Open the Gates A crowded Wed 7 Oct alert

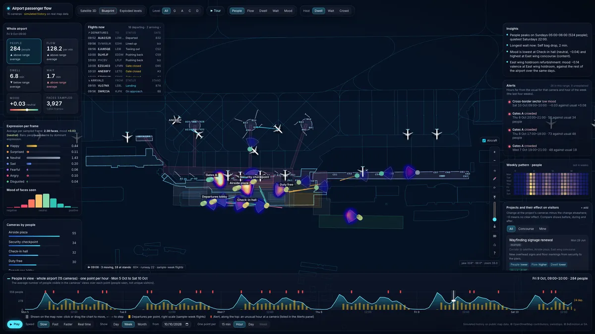pyautogui.click(x=547, y=147)
